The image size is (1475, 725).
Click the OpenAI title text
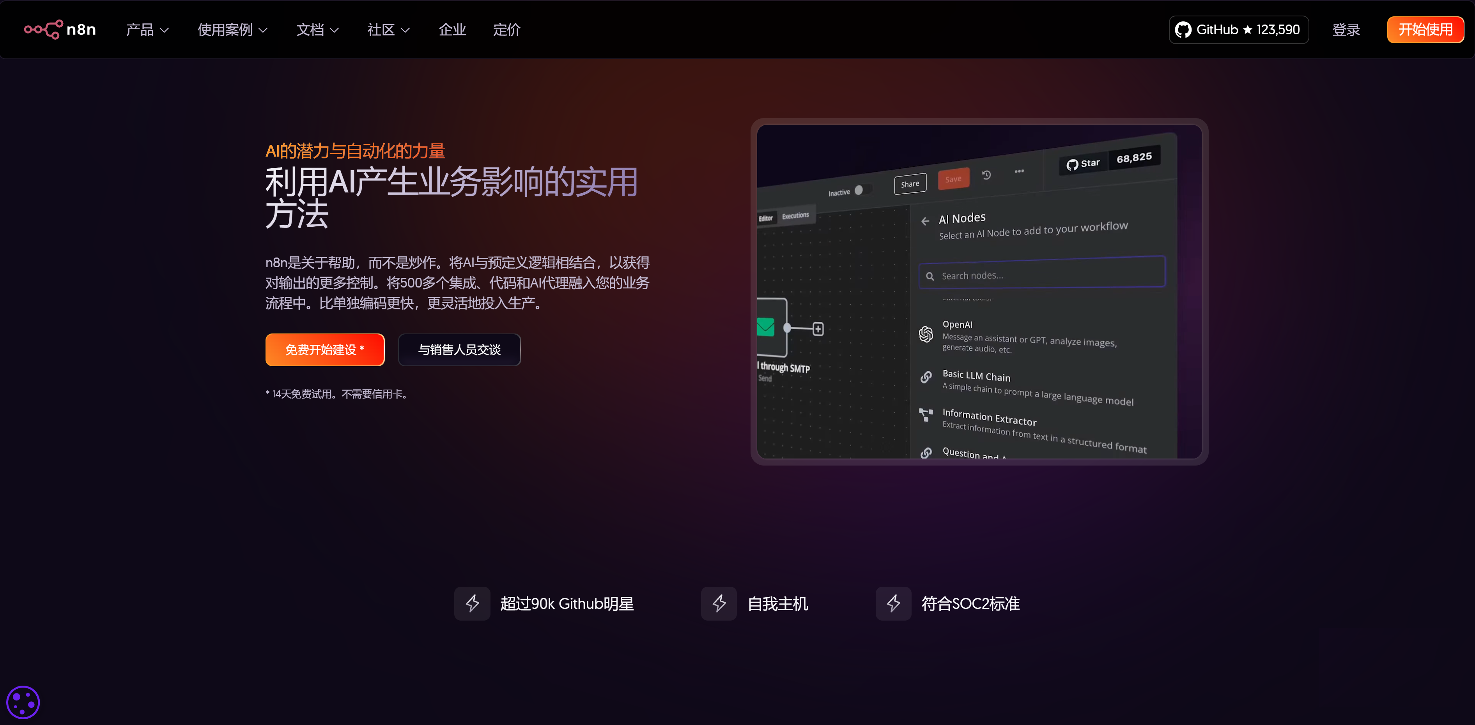[957, 325]
